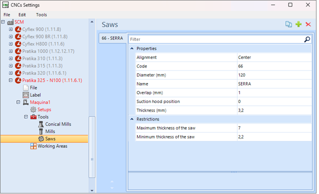This screenshot has width=319, height=194.
Task: Click the Setups gear icon
Action: click(33, 109)
